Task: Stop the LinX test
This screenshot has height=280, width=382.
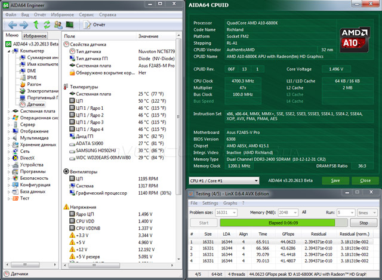Action: coord(362,223)
